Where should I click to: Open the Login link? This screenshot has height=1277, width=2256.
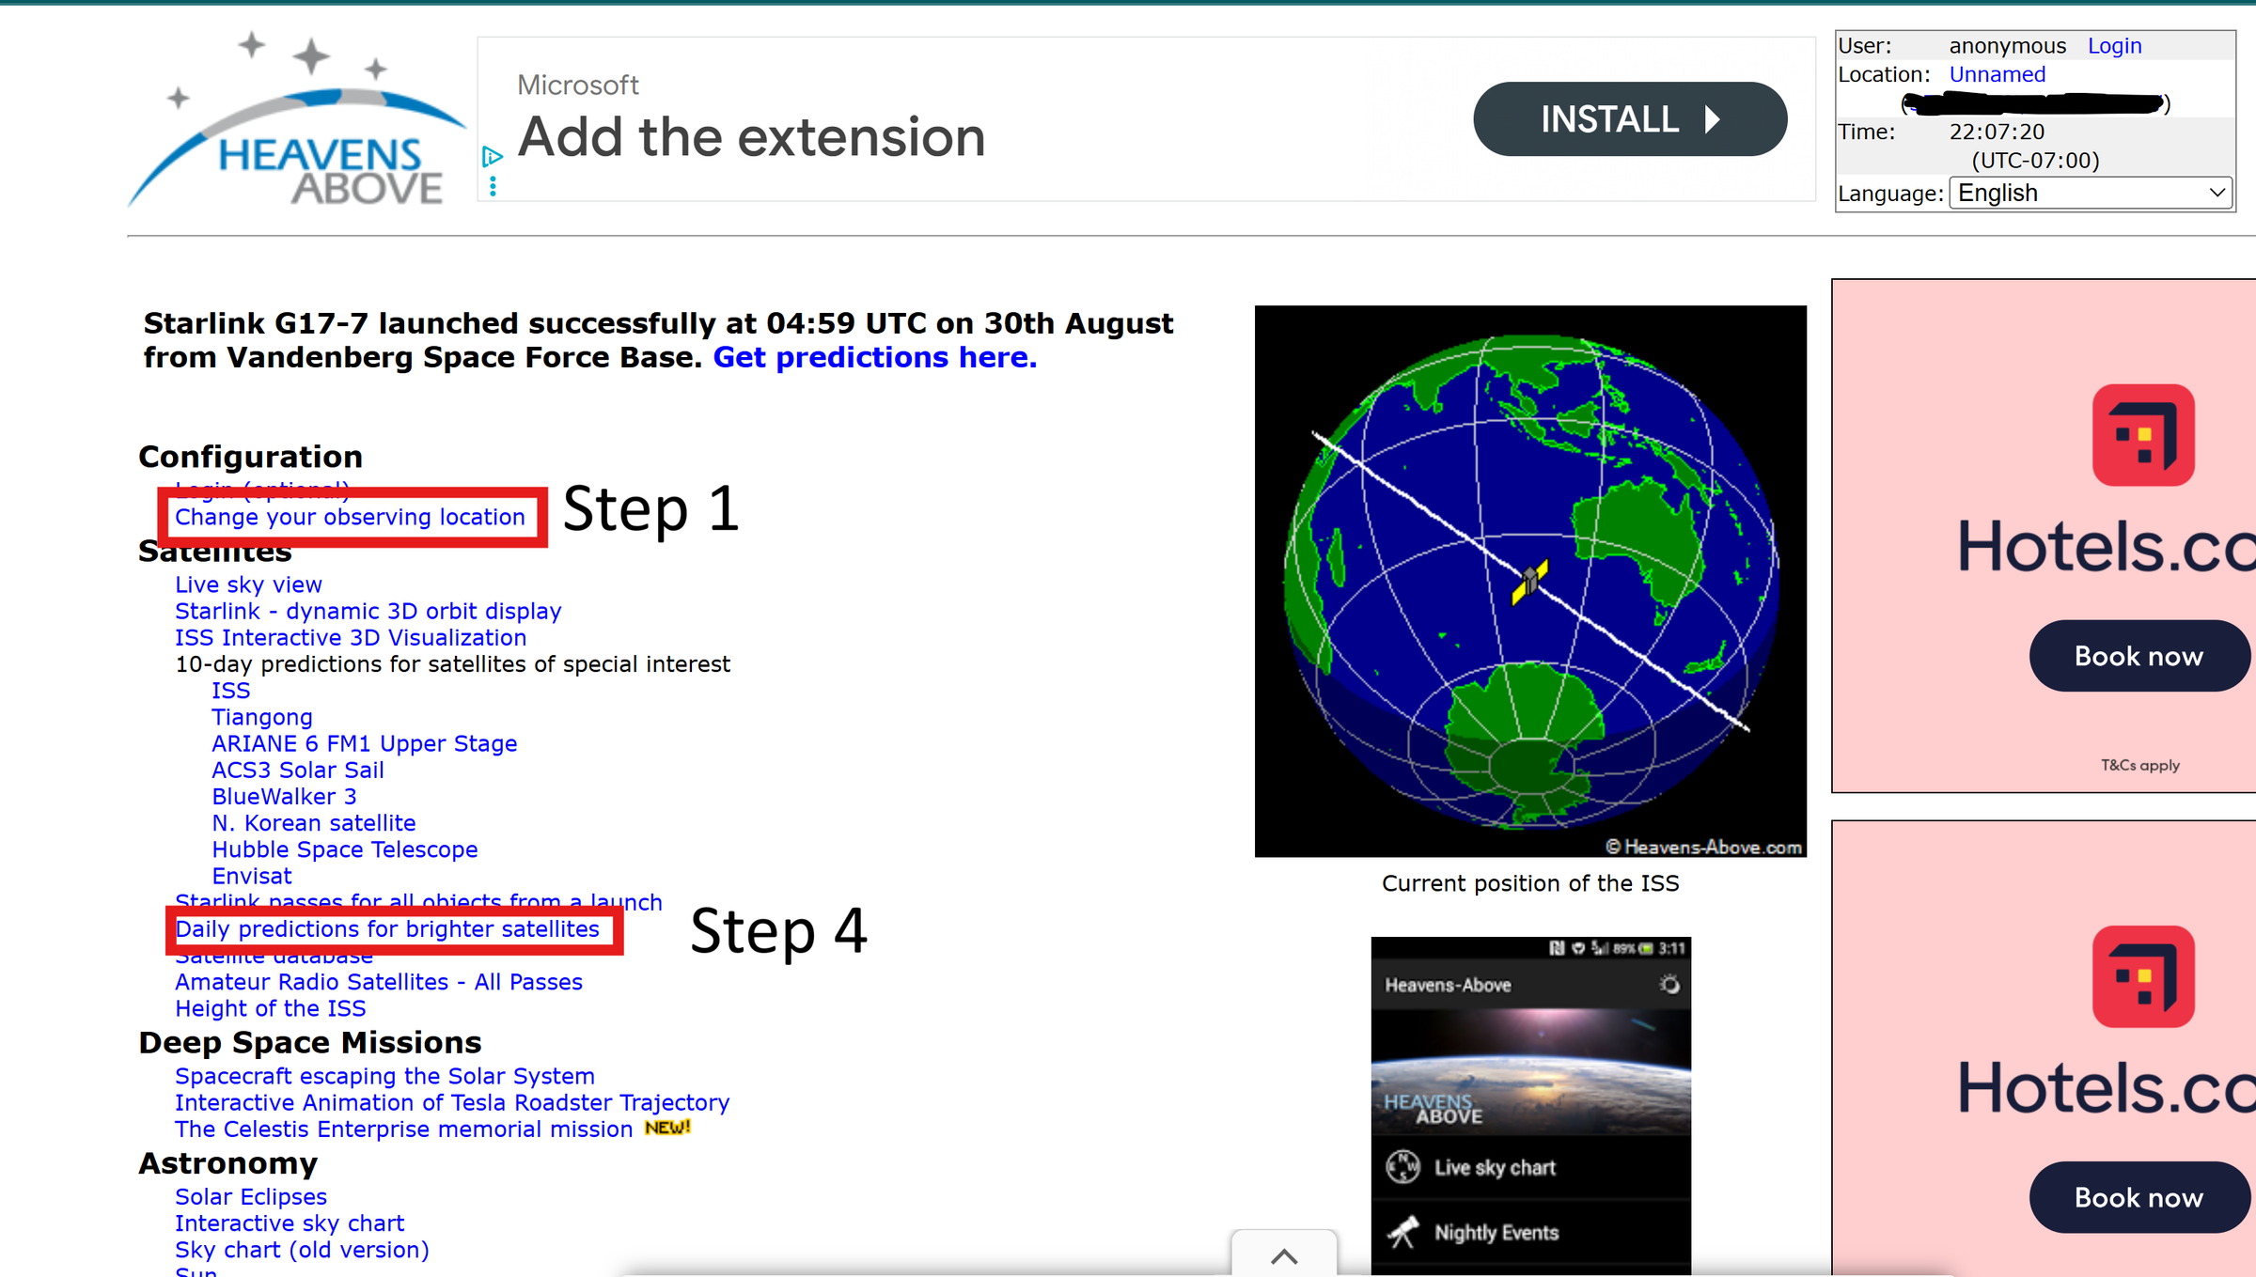2114,45
